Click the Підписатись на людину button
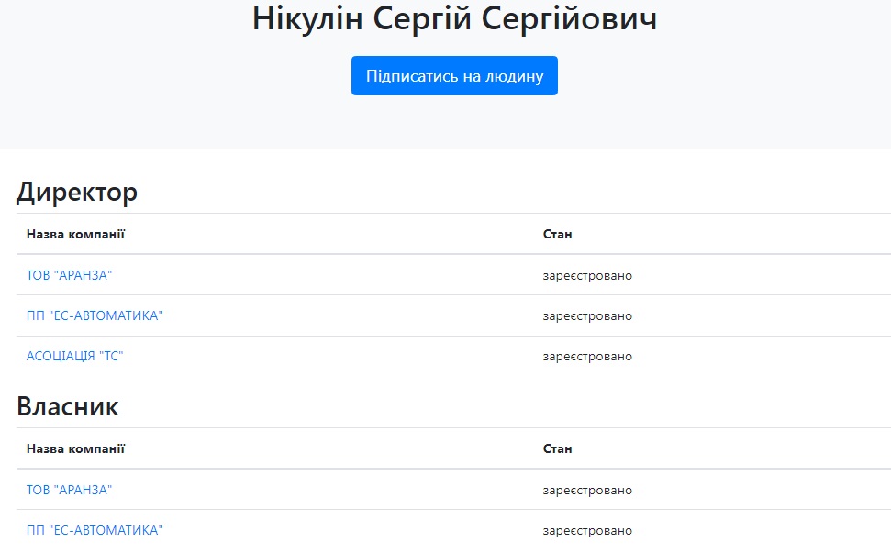The height and width of the screenshot is (553, 891). pyautogui.click(x=454, y=76)
